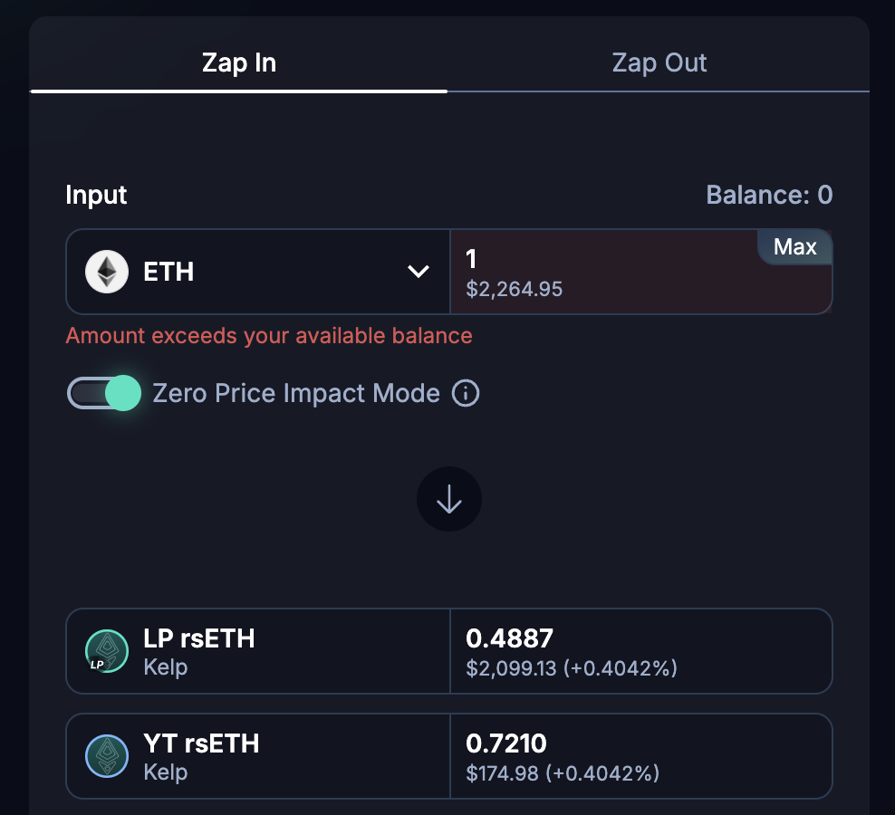Click the input amount field showing 1

(x=607, y=261)
